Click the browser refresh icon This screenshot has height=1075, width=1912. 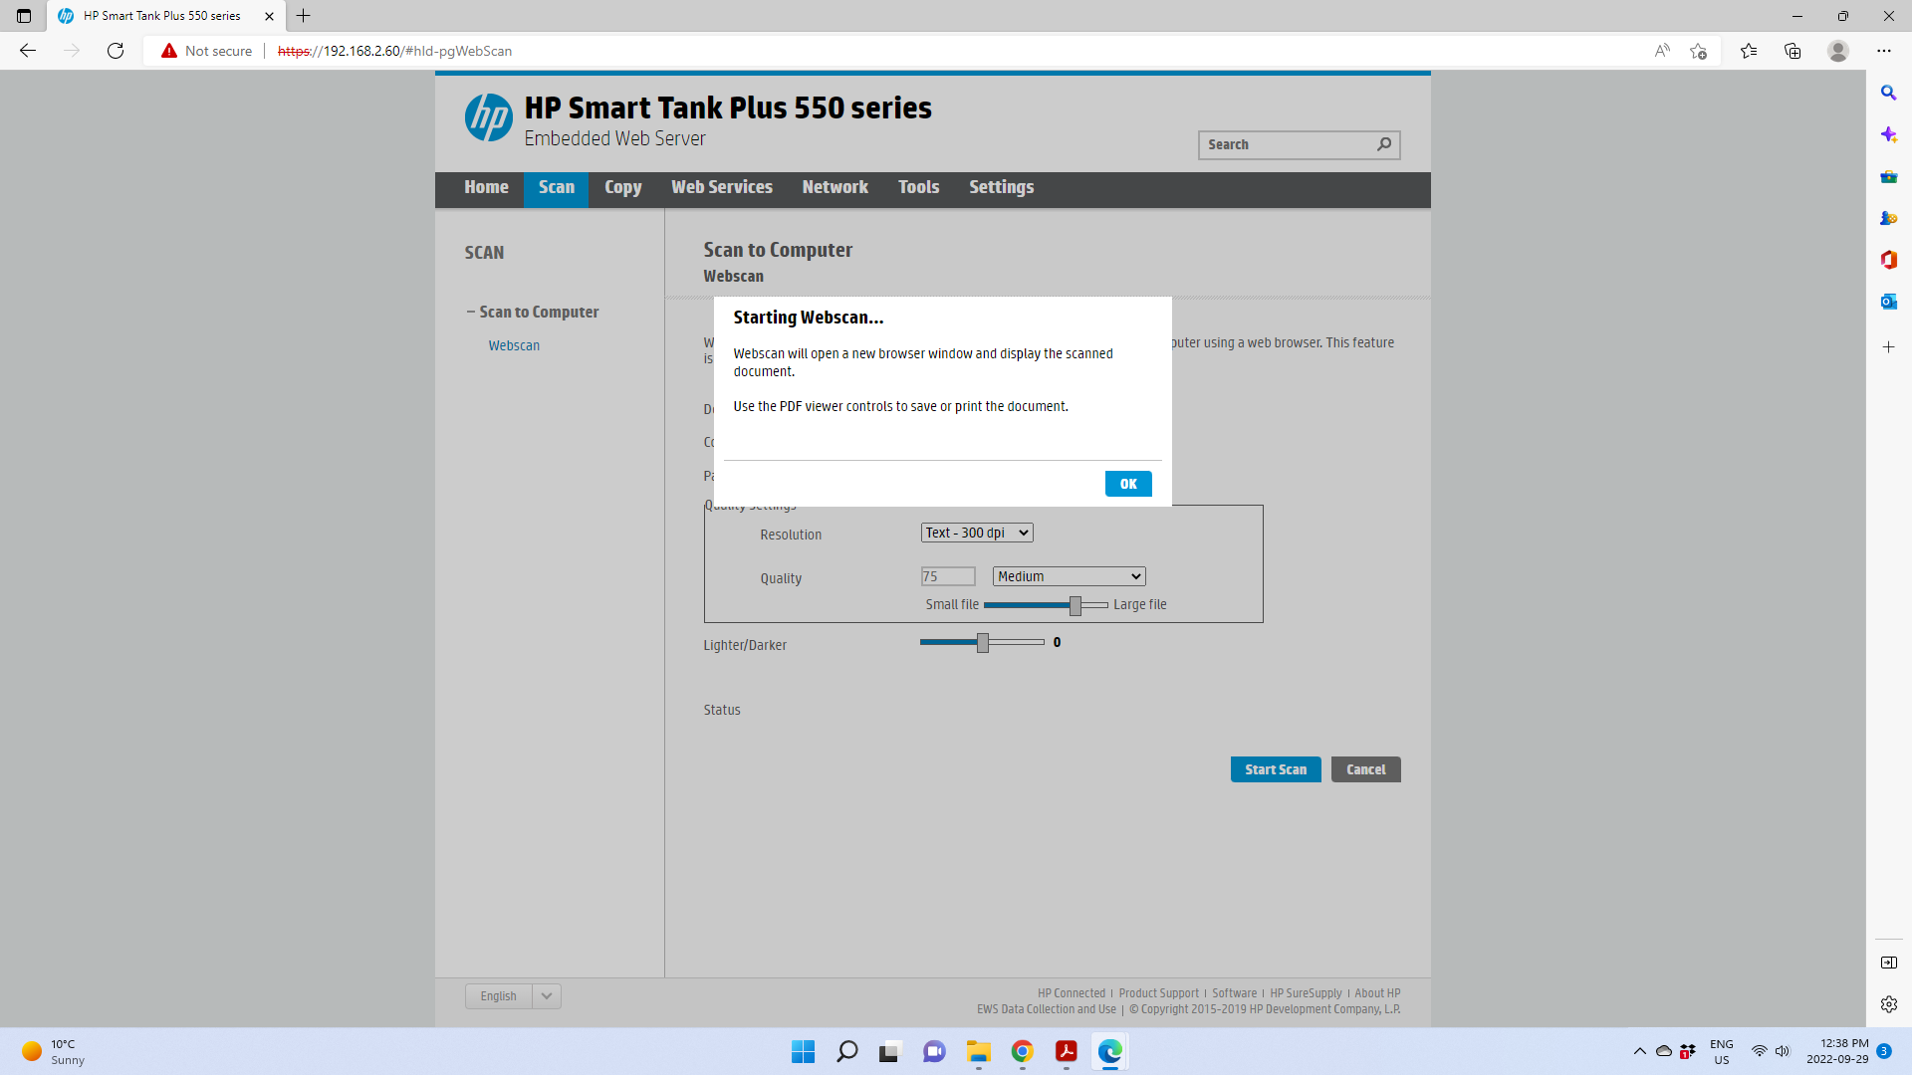[x=116, y=51]
